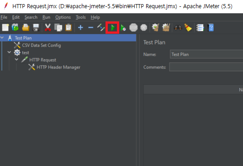Click the JMeter feather title bar icon
Screen dimensions: 243x166
[6, 6]
